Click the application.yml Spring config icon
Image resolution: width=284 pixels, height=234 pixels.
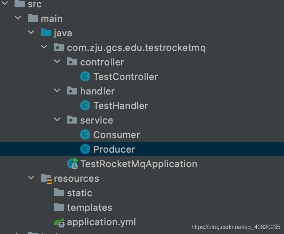tap(59, 222)
